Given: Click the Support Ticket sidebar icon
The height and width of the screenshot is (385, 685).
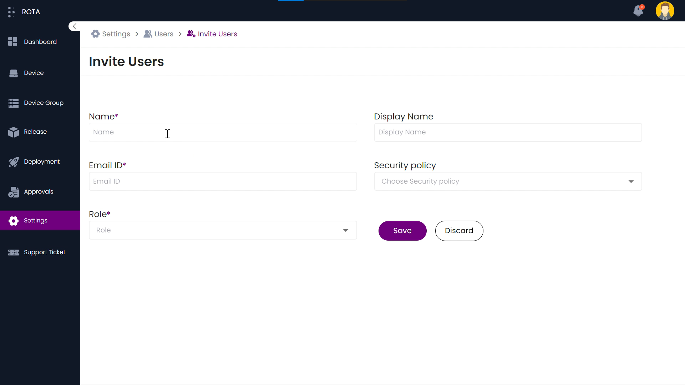Looking at the screenshot, I should (13, 252).
